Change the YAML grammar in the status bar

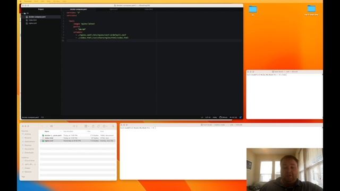[215, 117]
